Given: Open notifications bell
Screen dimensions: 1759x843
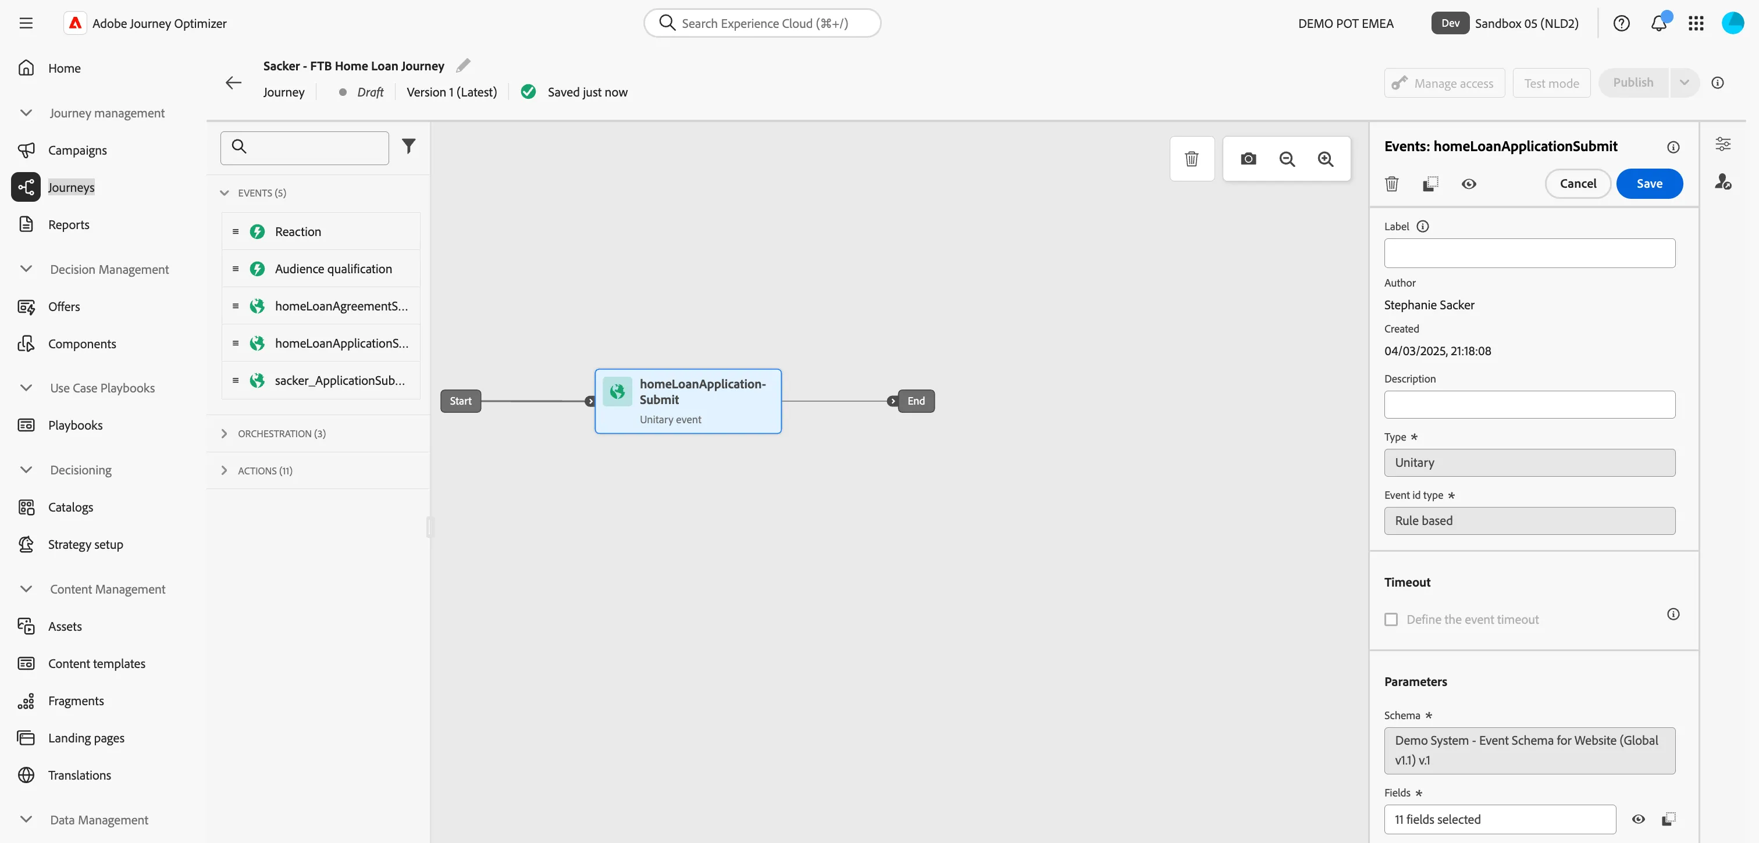Looking at the screenshot, I should [x=1658, y=23].
